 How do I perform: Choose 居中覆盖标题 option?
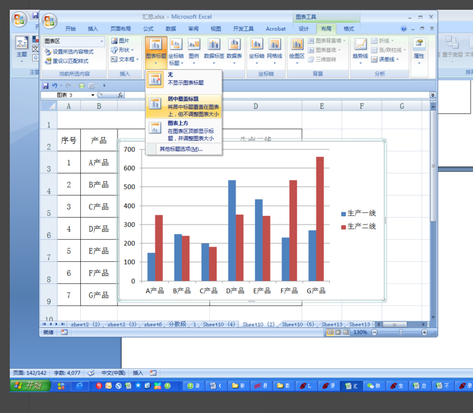pyautogui.click(x=184, y=106)
